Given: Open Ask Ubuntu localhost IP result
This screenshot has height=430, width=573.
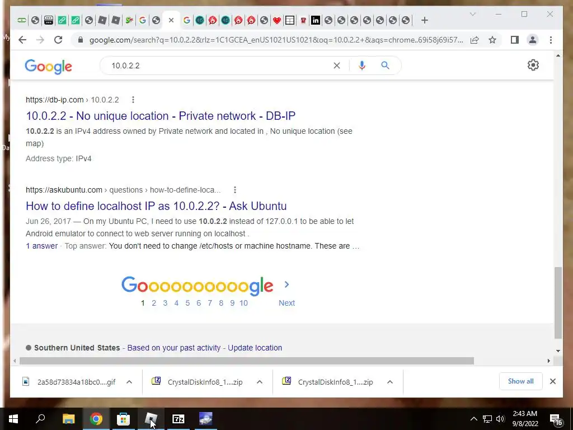Looking at the screenshot, I should point(156,206).
